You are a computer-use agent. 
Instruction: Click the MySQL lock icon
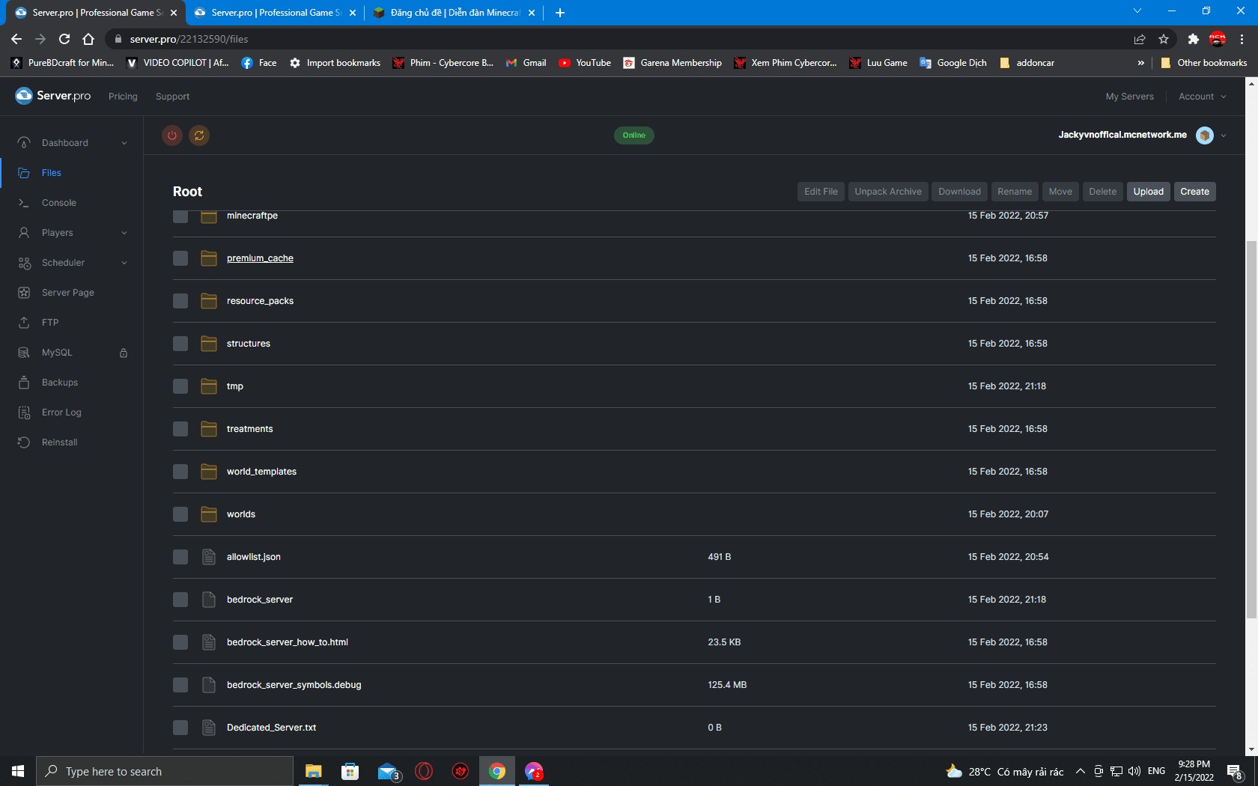[x=124, y=353]
